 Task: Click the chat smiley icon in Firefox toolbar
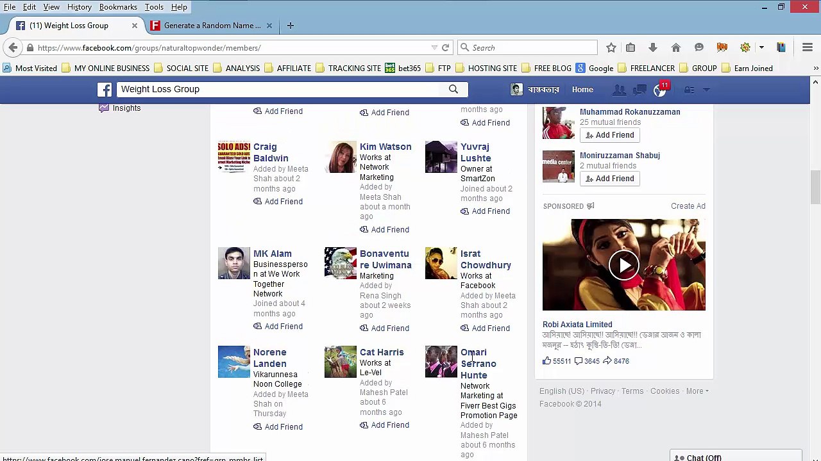(x=699, y=47)
